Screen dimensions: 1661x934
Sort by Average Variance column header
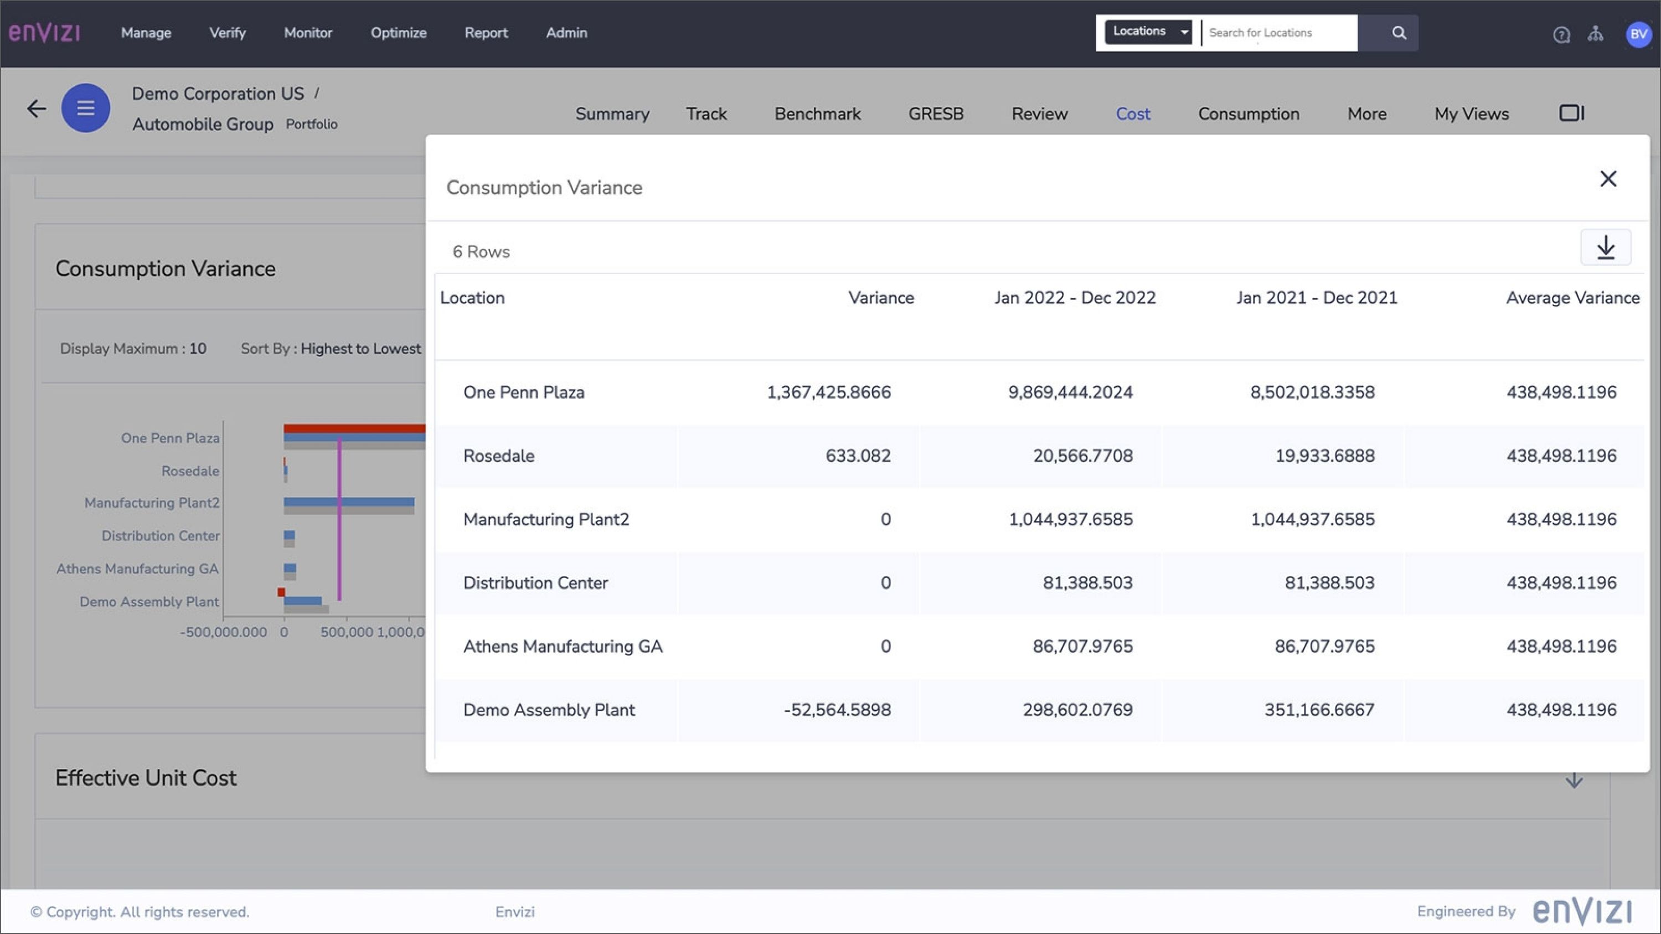click(x=1572, y=298)
